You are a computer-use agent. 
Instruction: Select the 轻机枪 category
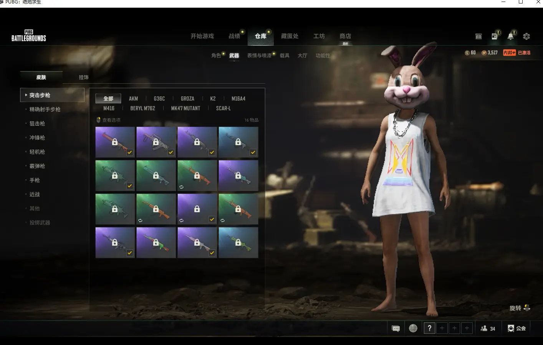(x=37, y=152)
